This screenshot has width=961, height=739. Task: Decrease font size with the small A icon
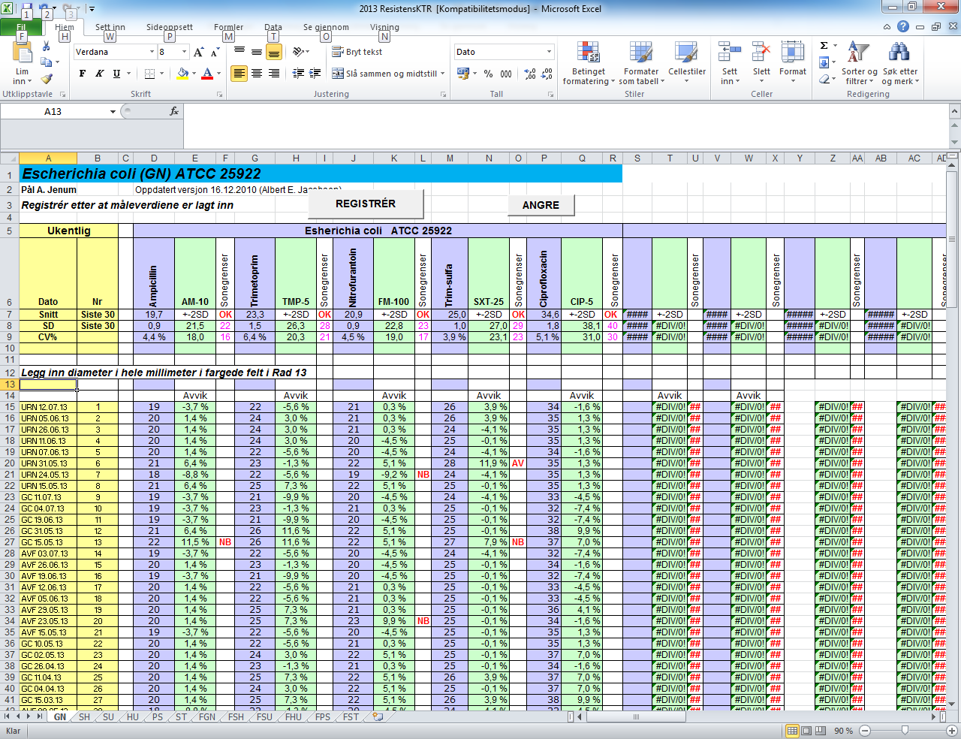click(x=215, y=52)
